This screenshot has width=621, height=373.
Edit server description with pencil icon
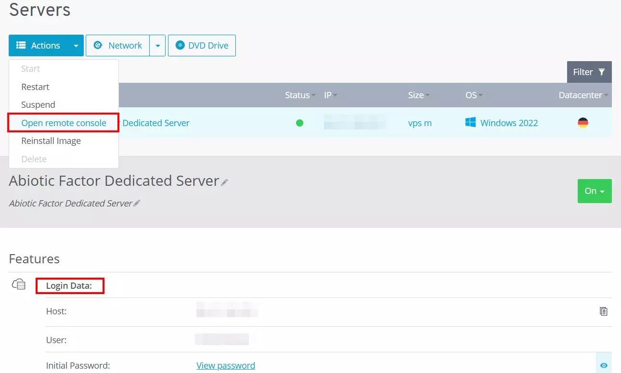[x=137, y=204]
